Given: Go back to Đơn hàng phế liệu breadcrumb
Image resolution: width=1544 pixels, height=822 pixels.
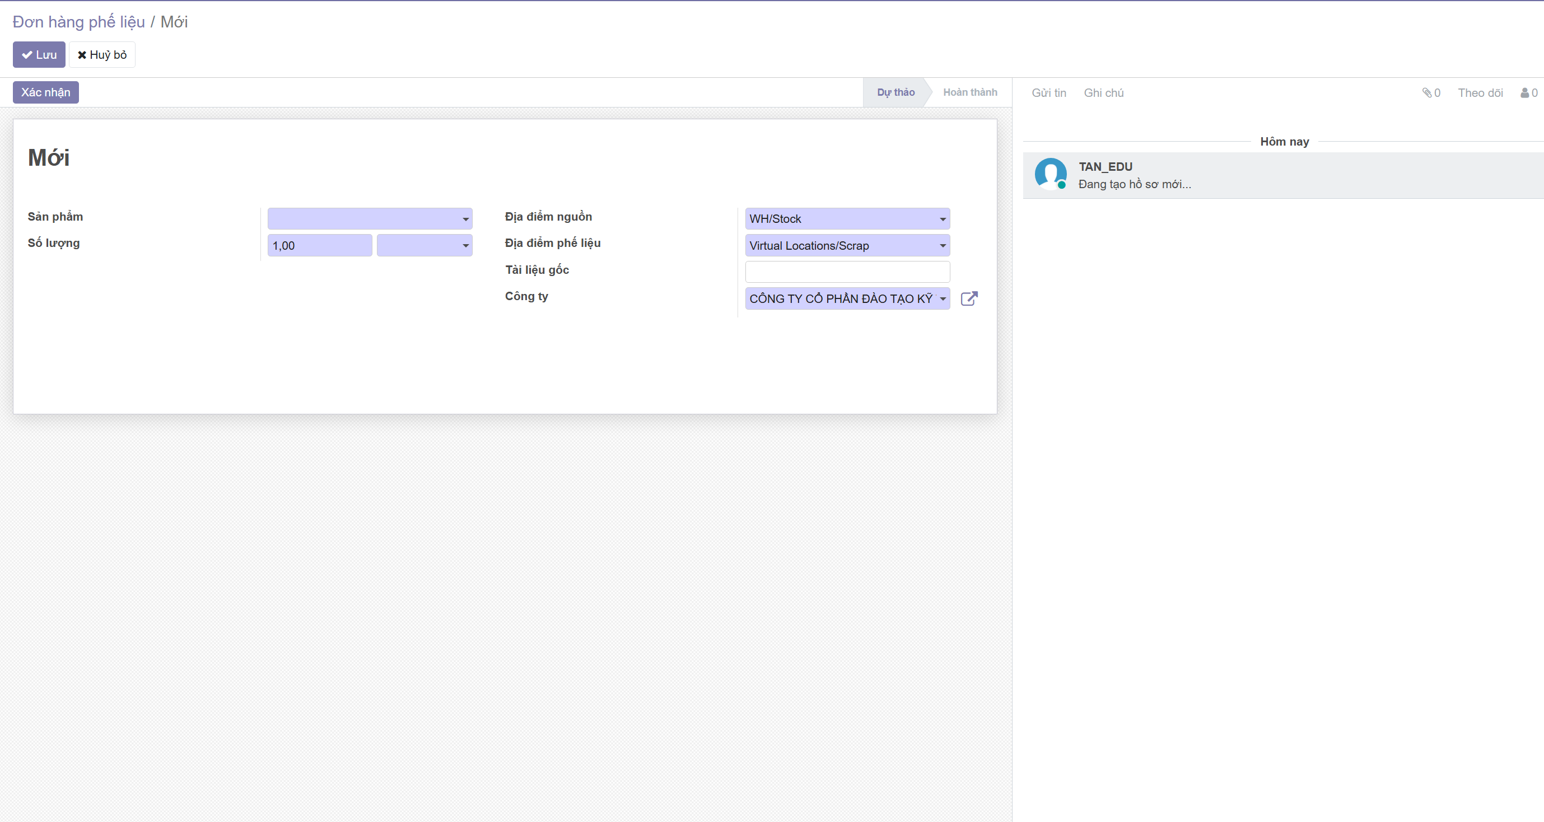Looking at the screenshot, I should [78, 22].
